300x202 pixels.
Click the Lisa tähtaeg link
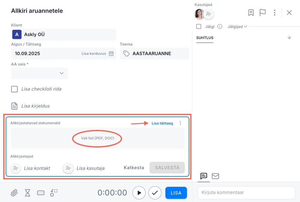pyautogui.click(x=162, y=123)
